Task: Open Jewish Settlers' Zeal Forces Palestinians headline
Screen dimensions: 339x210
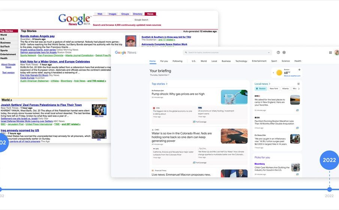Action: point(41,105)
